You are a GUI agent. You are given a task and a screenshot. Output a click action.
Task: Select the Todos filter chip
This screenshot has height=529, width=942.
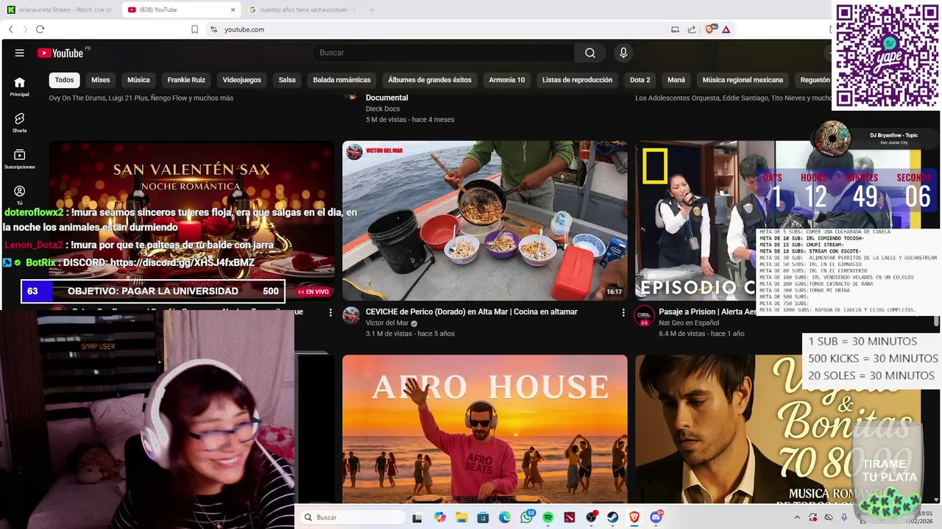click(x=64, y=80)
